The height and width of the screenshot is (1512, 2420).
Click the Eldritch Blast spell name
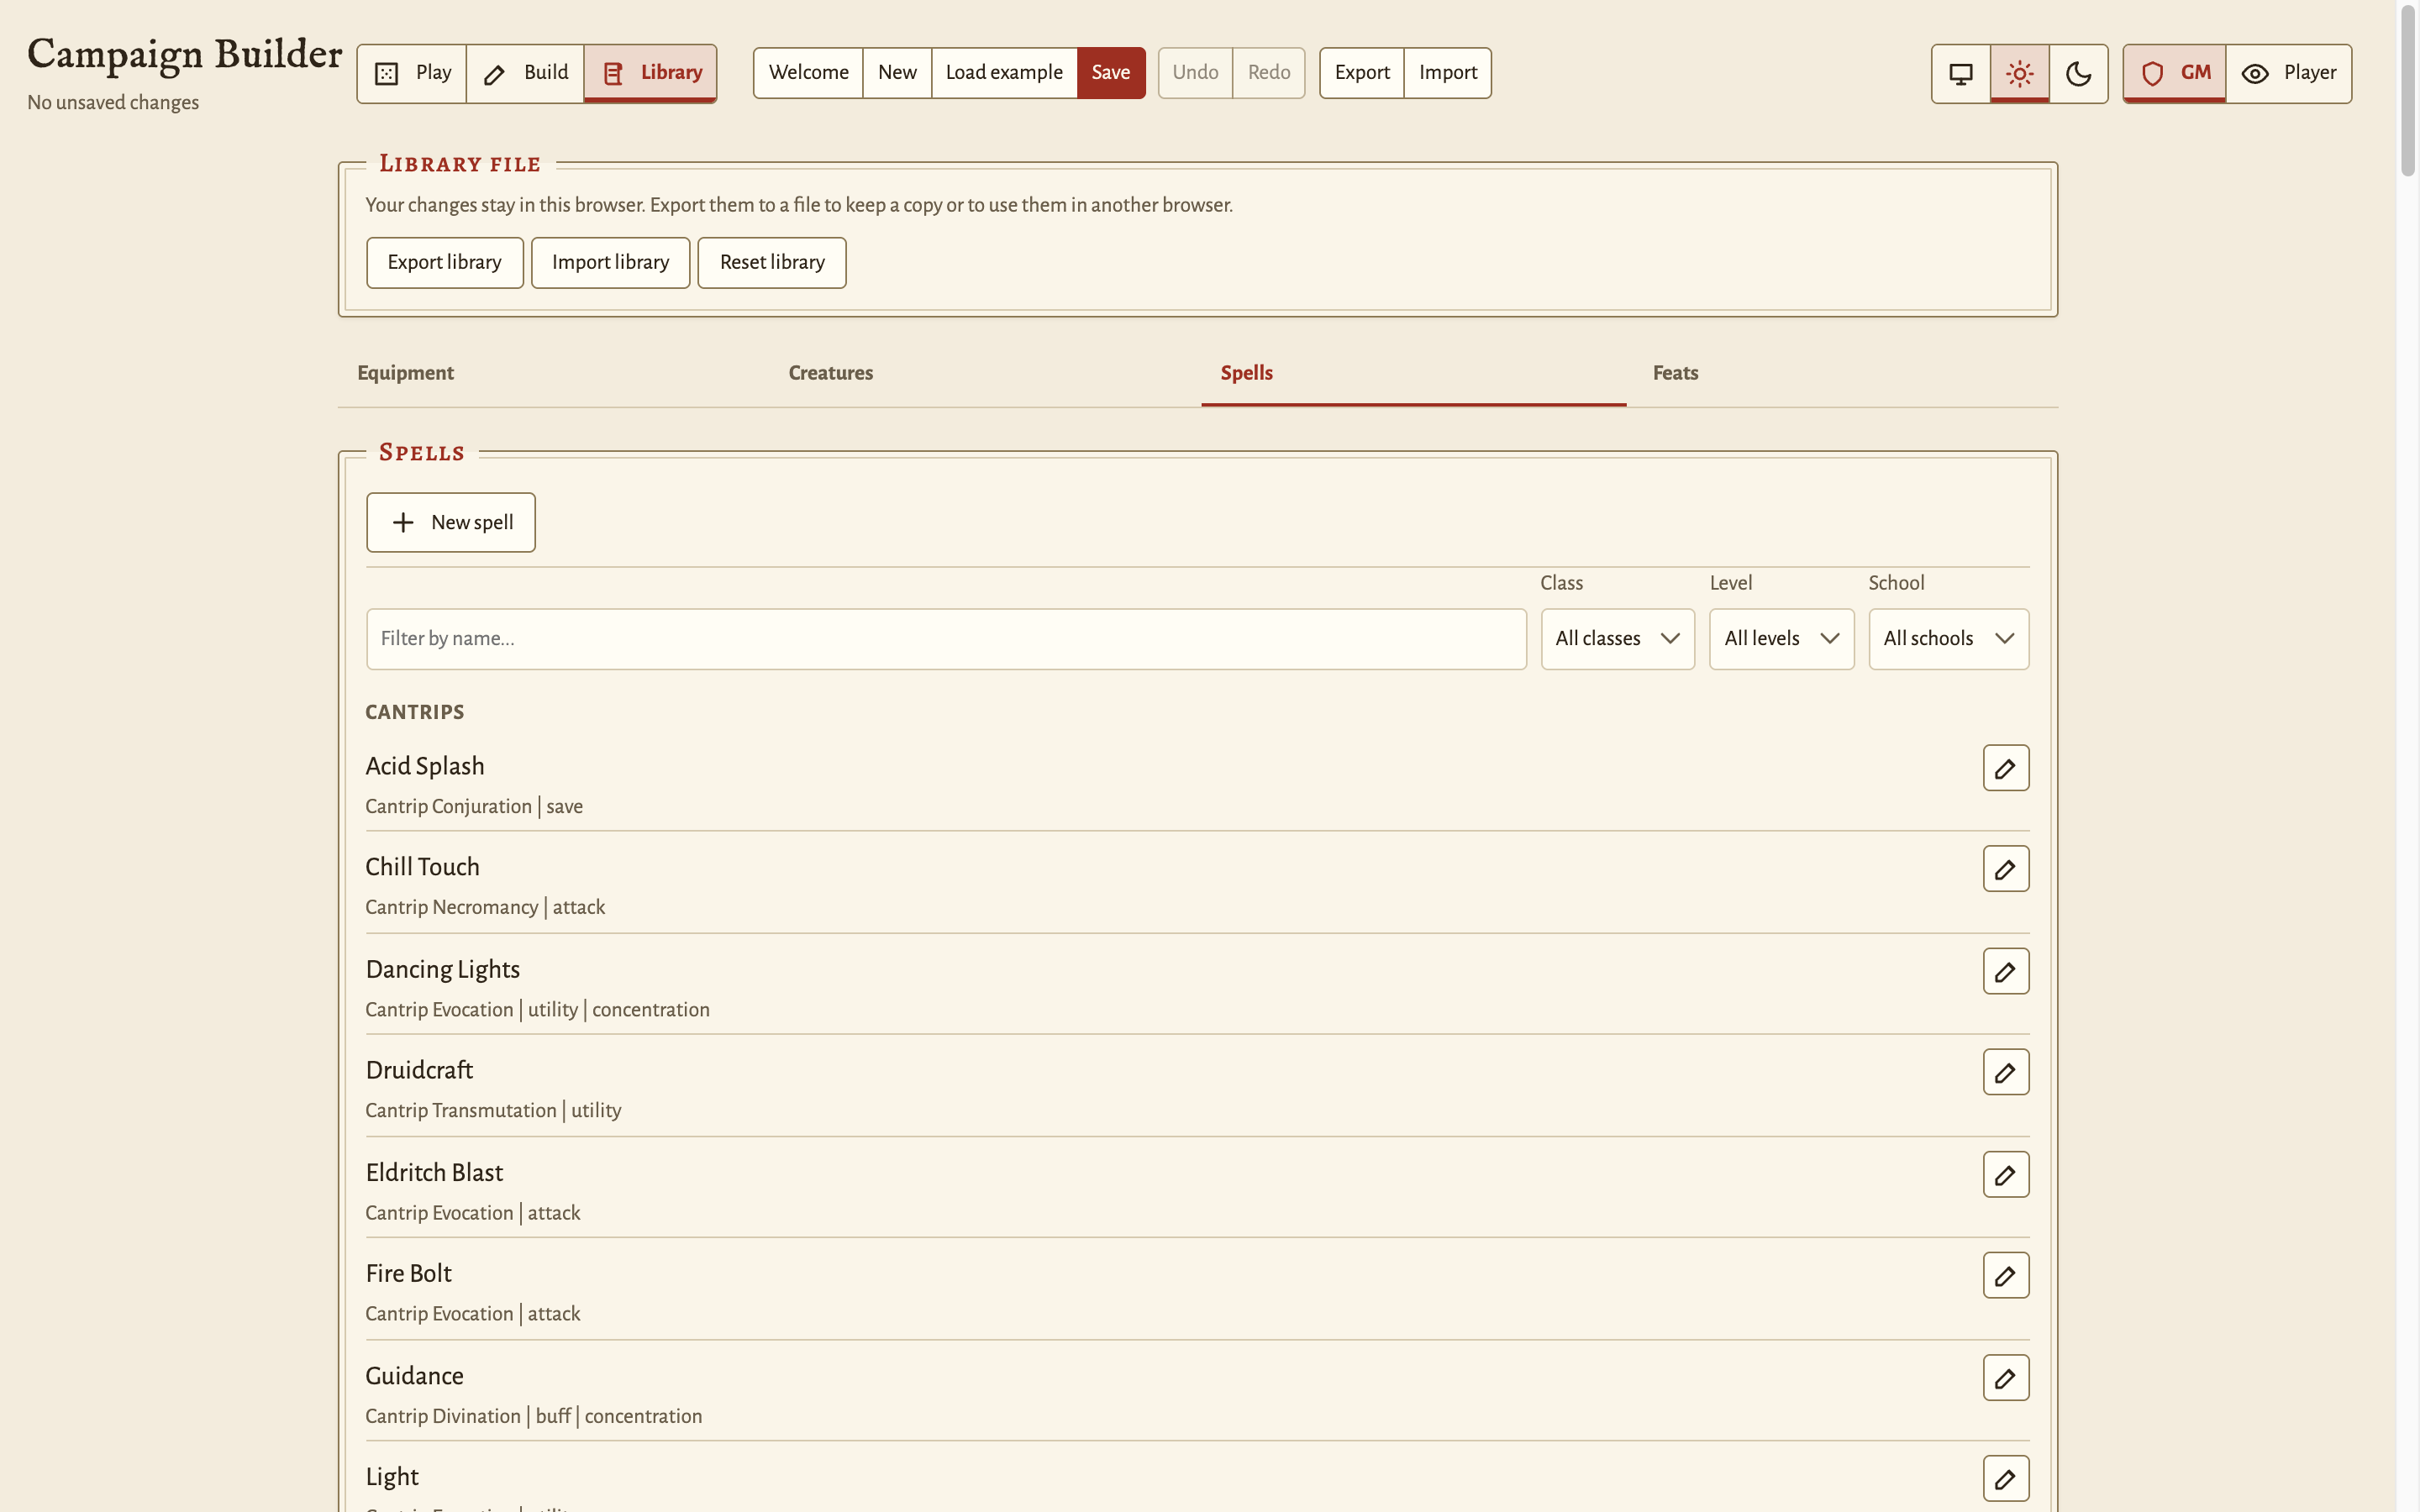point(434,1172)
